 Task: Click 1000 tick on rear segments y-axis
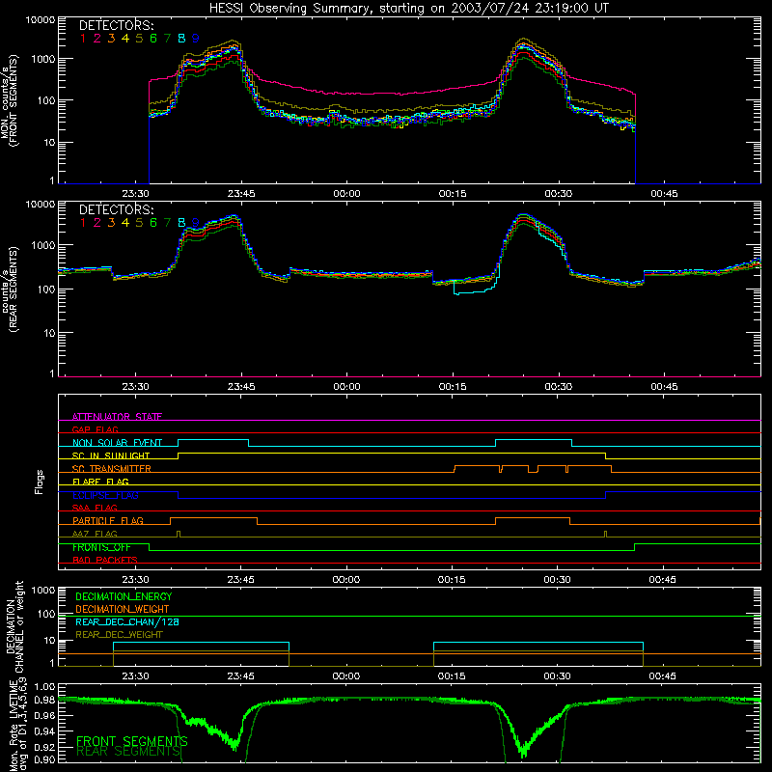[x=43, y=245]
